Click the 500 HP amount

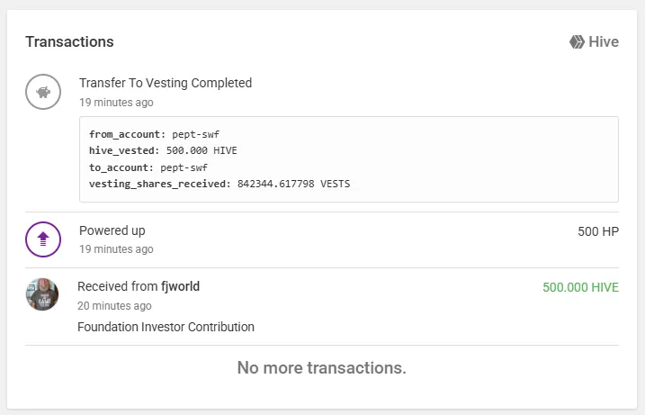click(598, 231)
